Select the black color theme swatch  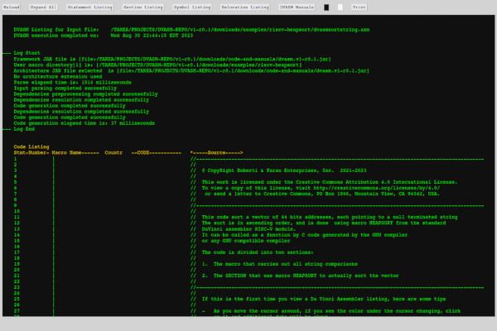coord(326,7)
